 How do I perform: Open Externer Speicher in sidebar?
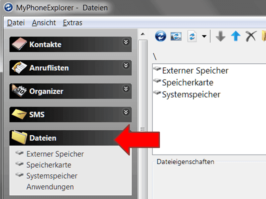coord(55,154)
